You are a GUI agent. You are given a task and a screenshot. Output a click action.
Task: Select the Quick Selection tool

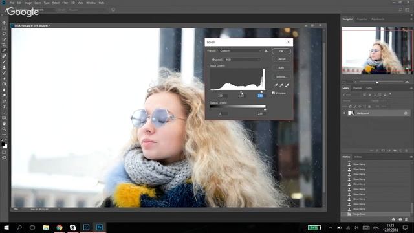(x=4, y=39)
